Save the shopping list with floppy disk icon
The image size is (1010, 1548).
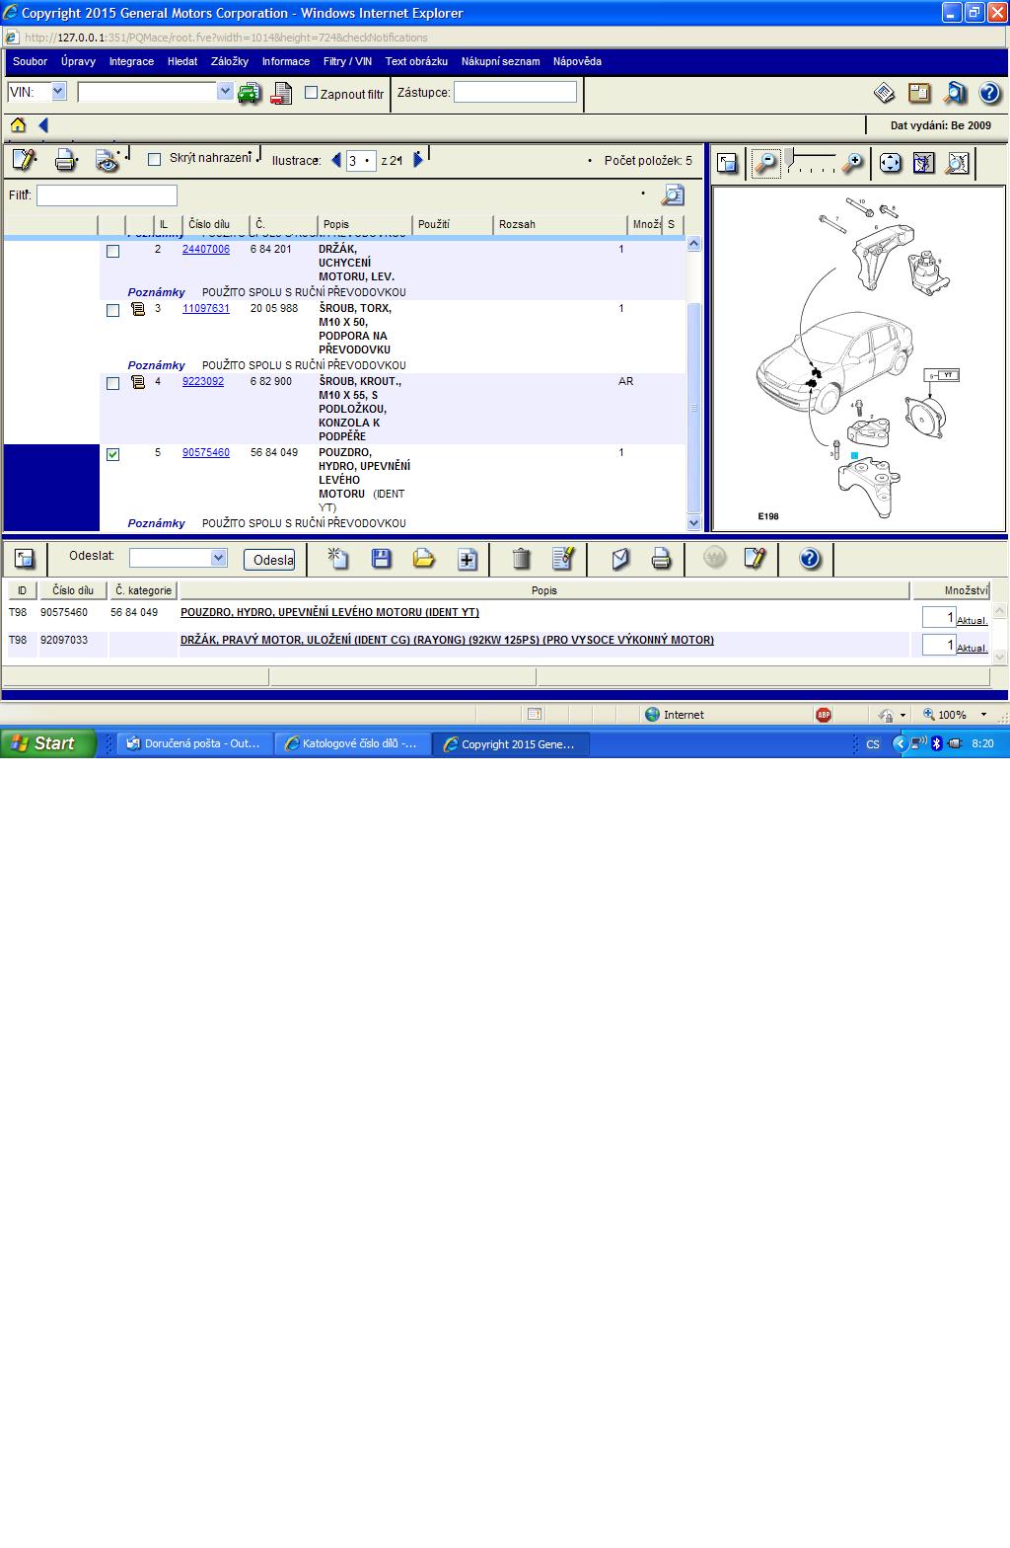pos(381,559)
